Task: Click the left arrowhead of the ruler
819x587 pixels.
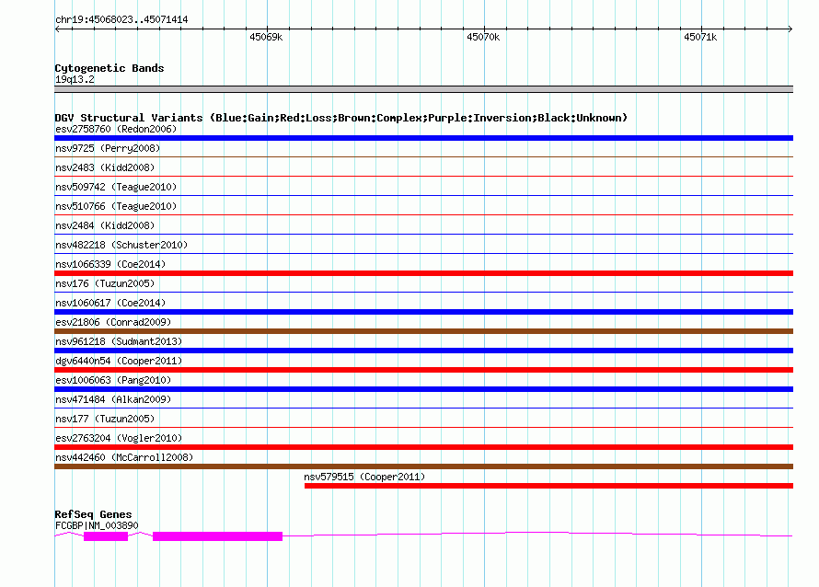Action: pyautogui.click(x=57, y=29)
